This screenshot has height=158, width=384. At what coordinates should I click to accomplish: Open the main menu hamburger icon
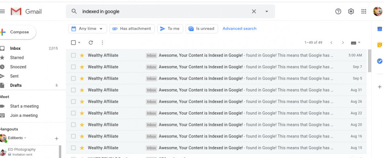pos(2,11)
